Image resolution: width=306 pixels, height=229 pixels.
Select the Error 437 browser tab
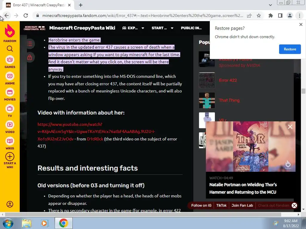39,5
